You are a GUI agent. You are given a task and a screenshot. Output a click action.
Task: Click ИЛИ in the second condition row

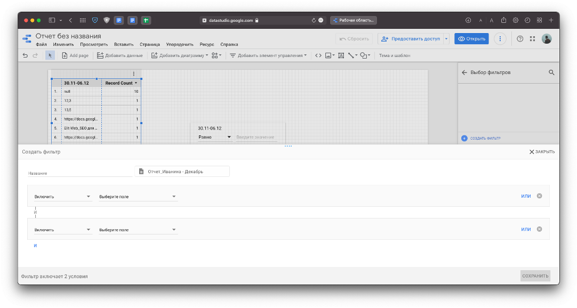coord(526,229)
